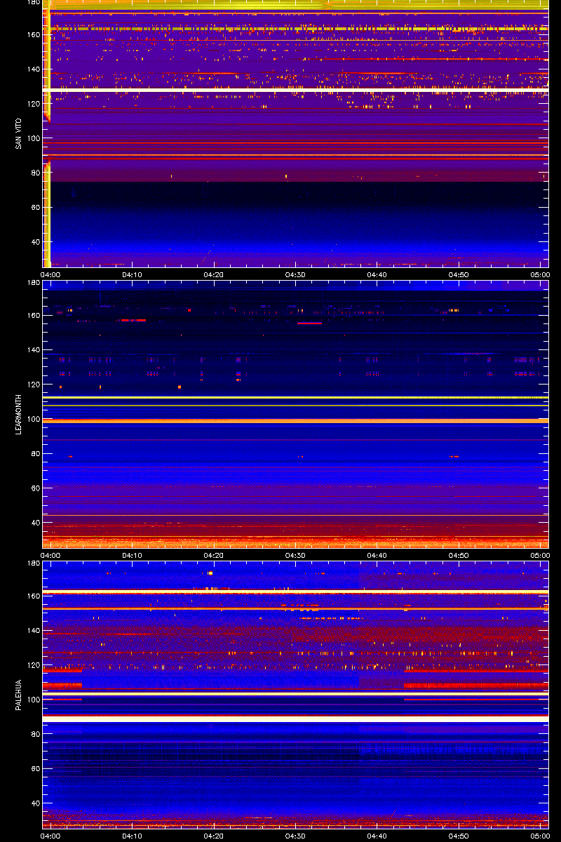Click 04:00 time label under San Vito panel

tap(51, 274)
